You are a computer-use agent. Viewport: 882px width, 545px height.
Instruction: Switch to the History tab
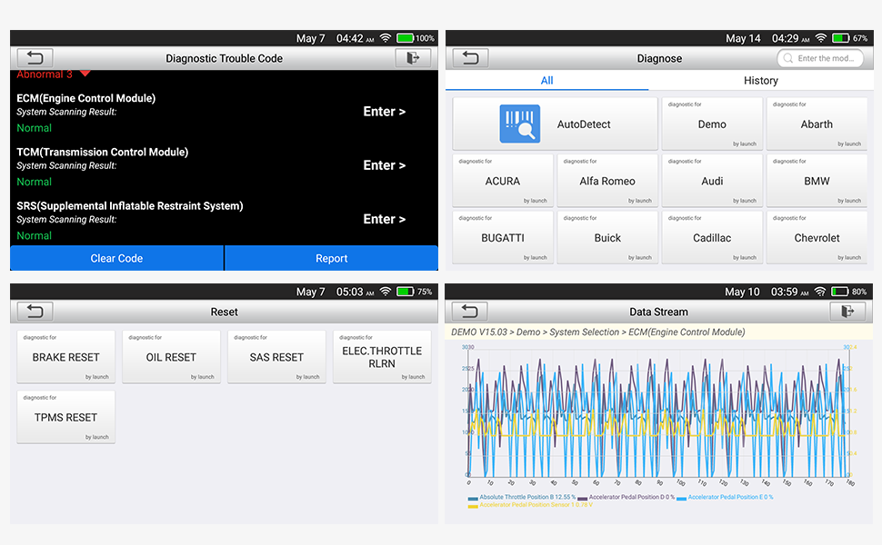760,81
